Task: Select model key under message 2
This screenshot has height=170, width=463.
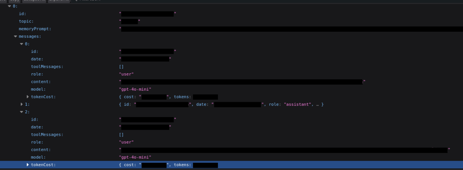Action: (x=38, y=157)
